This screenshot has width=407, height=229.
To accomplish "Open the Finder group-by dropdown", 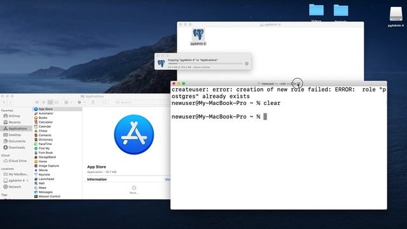I will click(68, 102).
